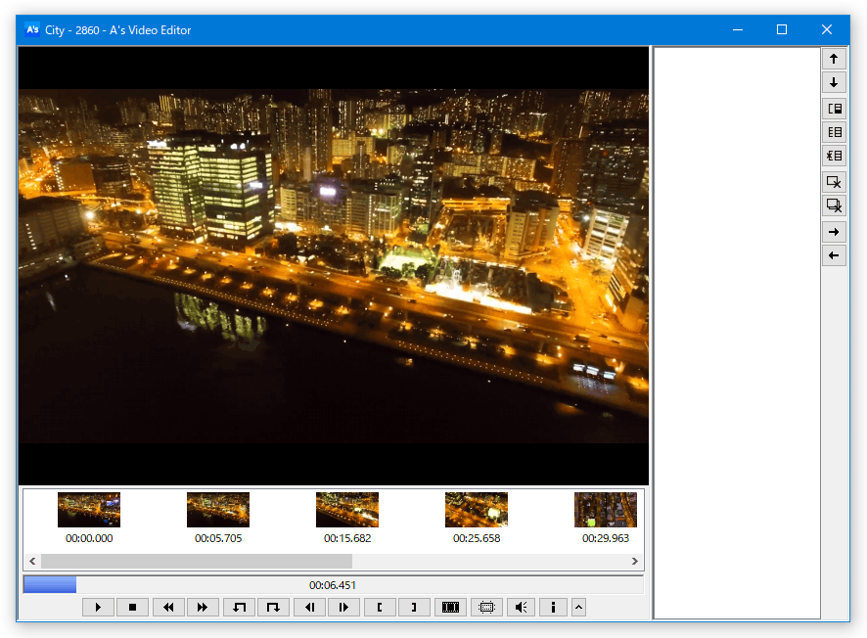Screen dimensions: 867x638
Task: Click the film strip icon button
Action: 451,607
